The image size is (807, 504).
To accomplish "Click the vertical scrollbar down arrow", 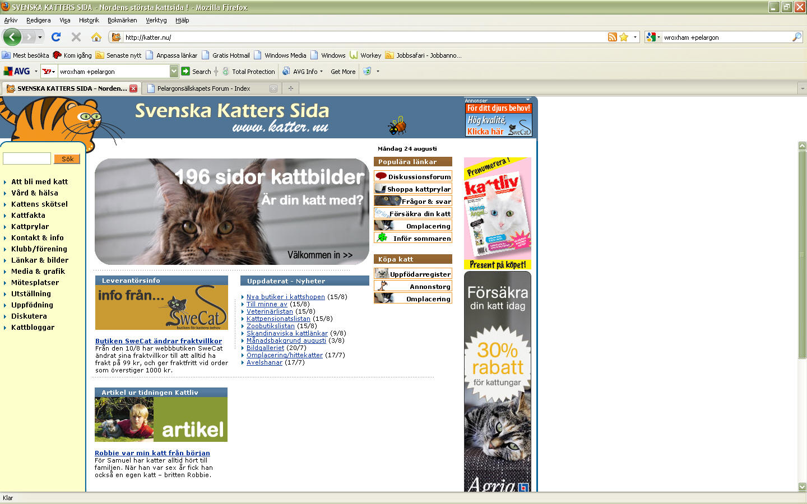I will [802, 487].
